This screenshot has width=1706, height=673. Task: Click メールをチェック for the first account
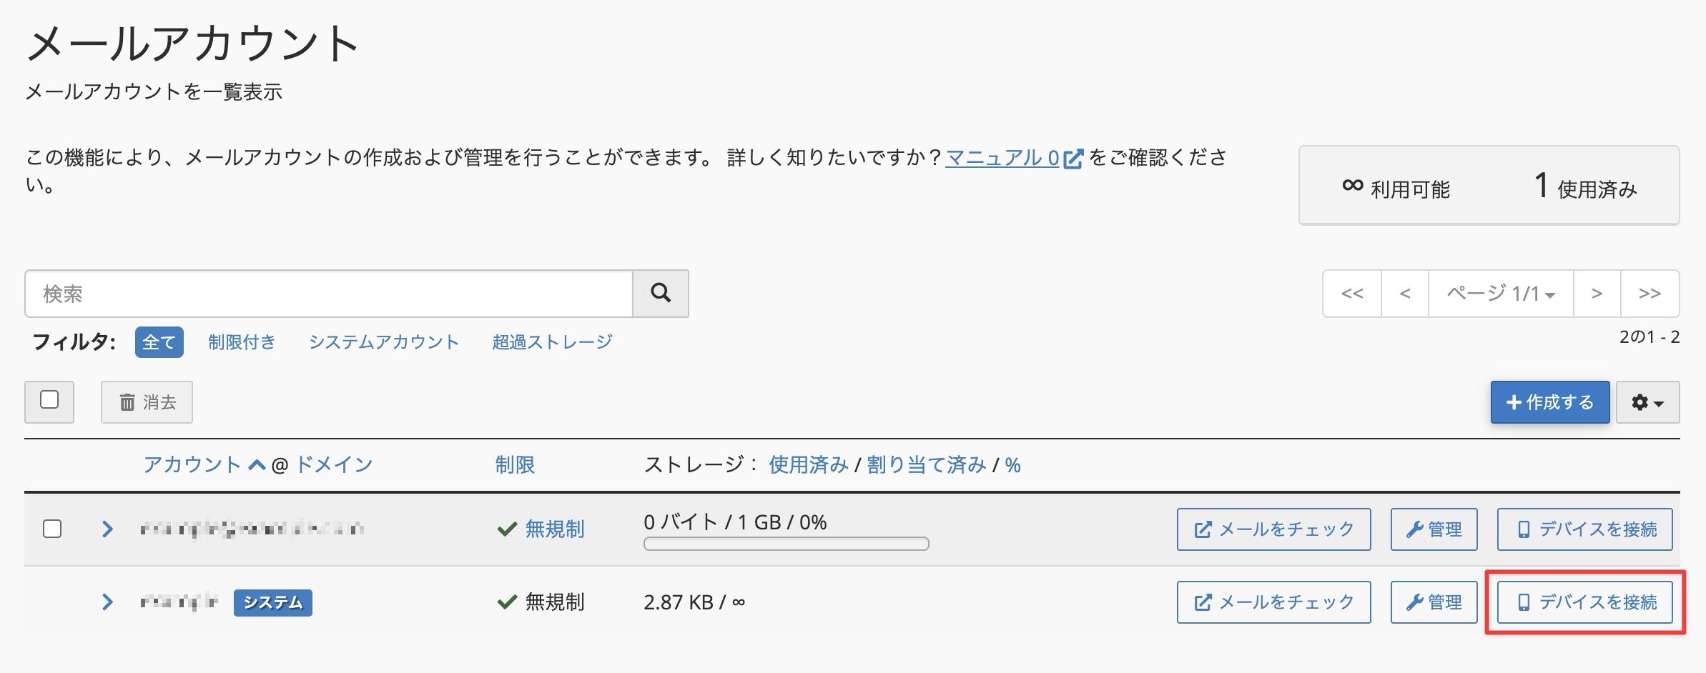1273,529
